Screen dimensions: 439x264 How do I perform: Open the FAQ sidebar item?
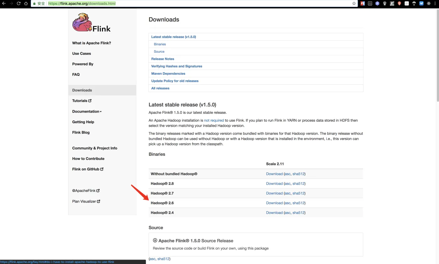tap(76, 74)
